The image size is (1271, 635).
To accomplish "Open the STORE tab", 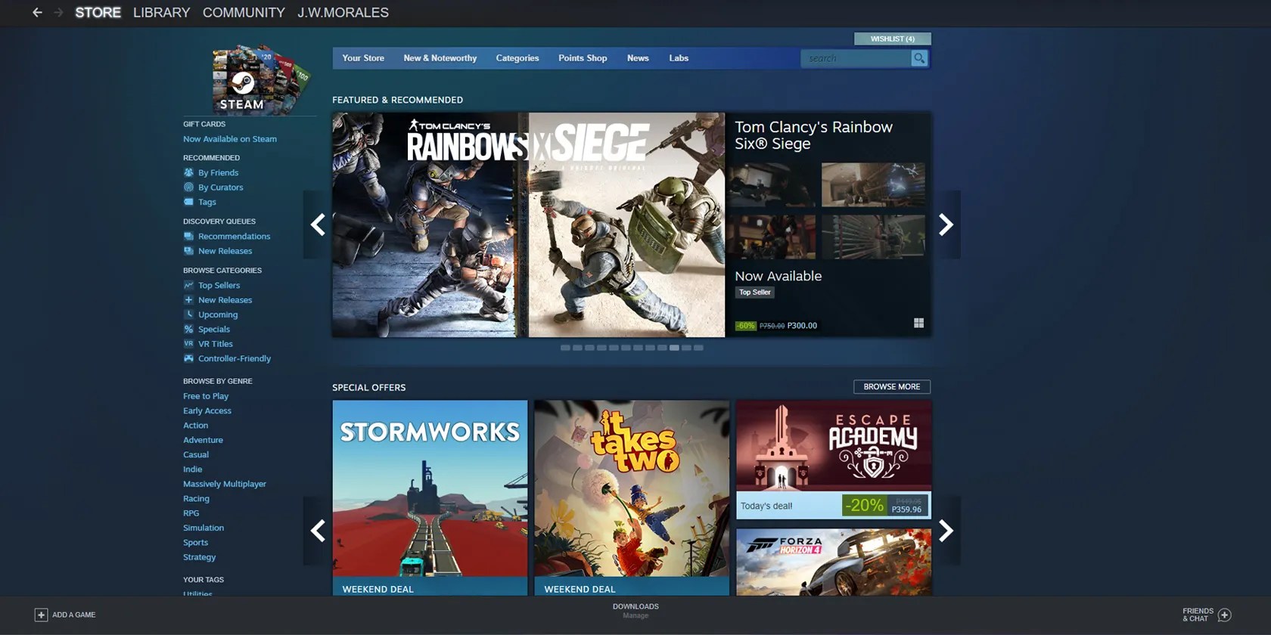I will 98,13.
